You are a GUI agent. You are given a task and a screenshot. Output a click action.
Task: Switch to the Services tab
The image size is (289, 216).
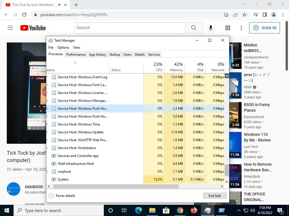(154, 55)
